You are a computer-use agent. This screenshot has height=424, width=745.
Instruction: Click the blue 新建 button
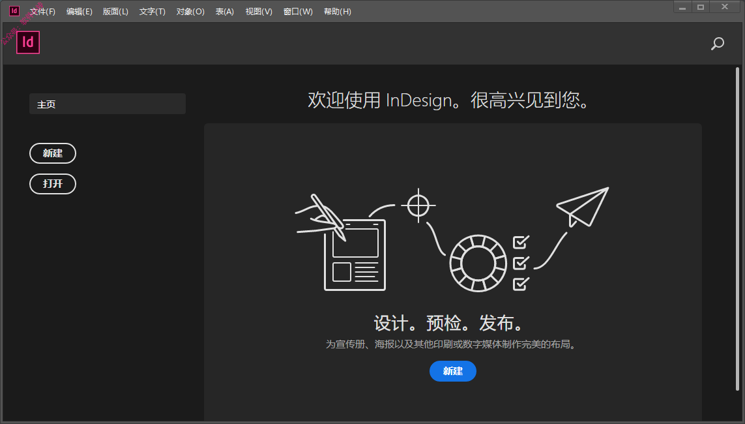tap(453, 371)
